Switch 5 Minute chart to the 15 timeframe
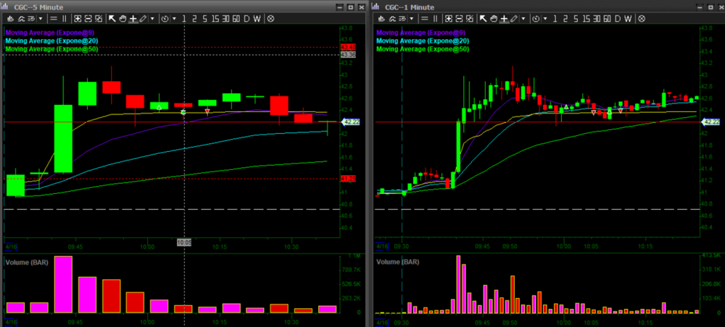This screenshot has height=327, width=725. pyautogui.click(x=214, y=17)
